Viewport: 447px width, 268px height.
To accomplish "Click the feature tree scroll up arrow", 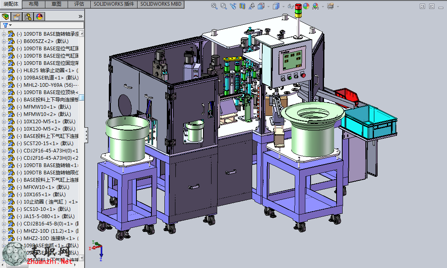I will click(82, 34).
